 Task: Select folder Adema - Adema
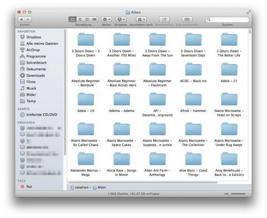coord(122,103)
